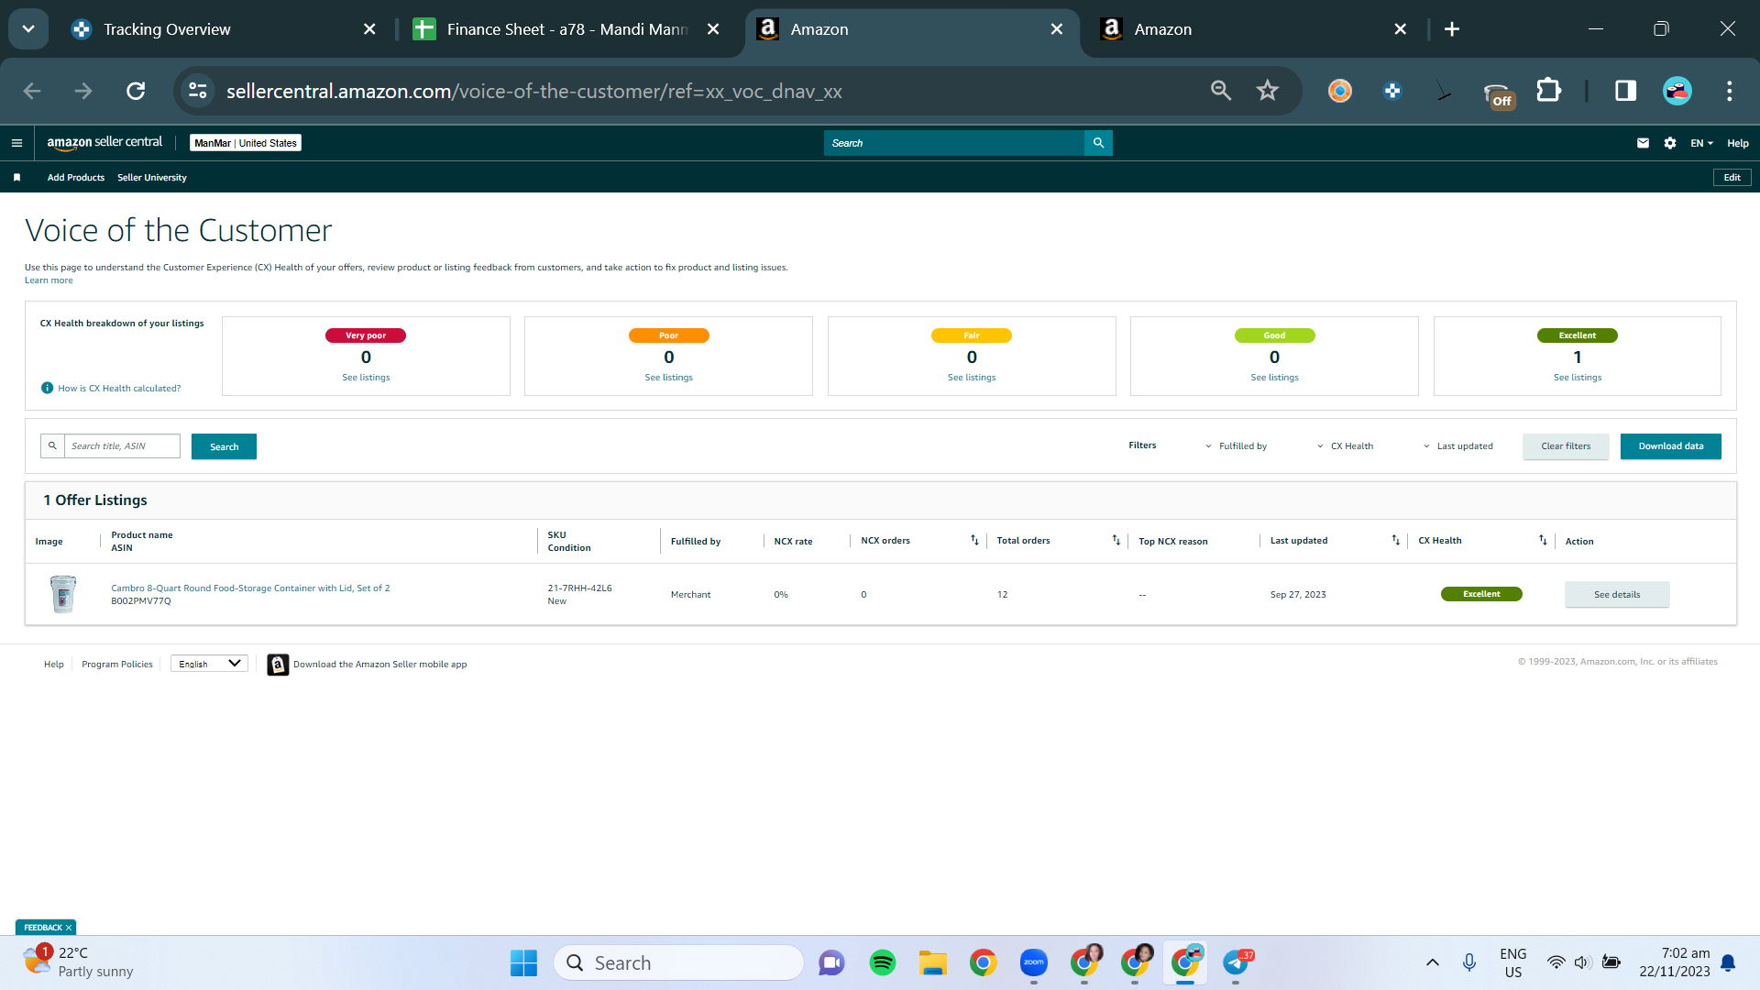Click See details for Cambro listing
The height and width of the screenshot is (990, 1760).
click(1617, 594)
